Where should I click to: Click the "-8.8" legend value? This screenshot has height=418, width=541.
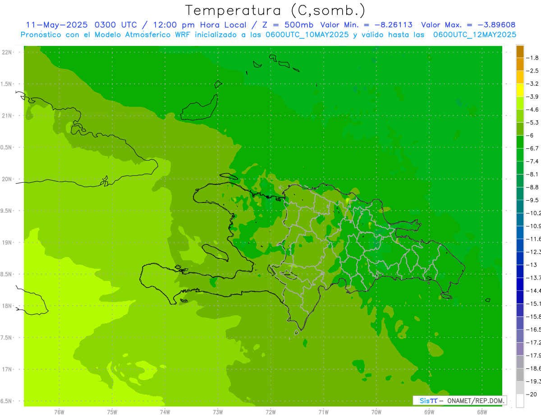click(x=532, y=187)
